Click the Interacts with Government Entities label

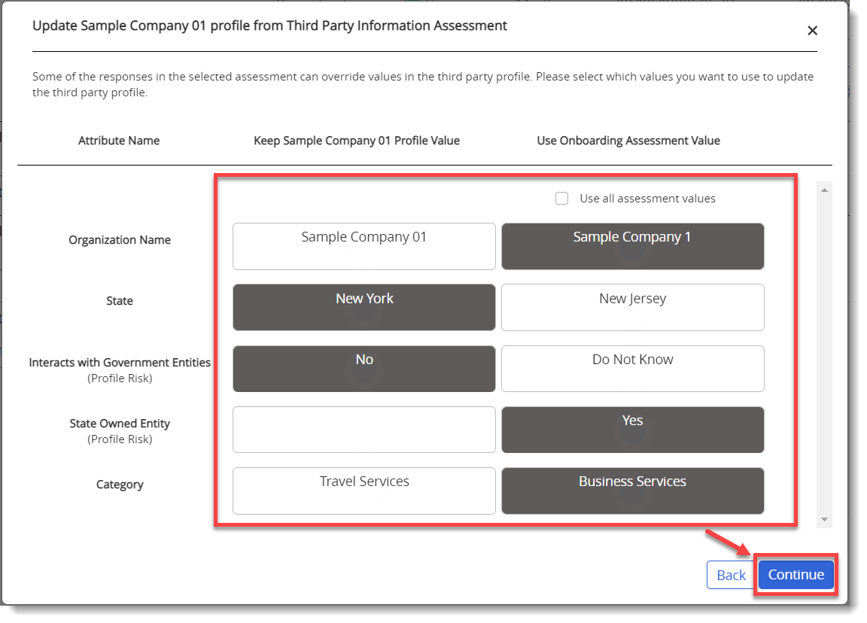[120, 362]
